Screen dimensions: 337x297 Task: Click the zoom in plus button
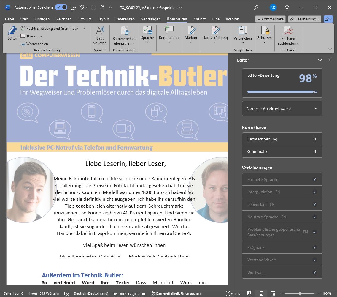317,293
